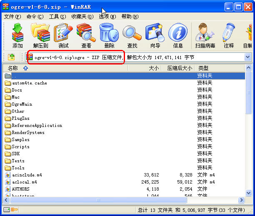The height and width of the screenshot is (216, 255).
Task: Click the Add (添加) toolbar icon
Action: click(x=17, y=32)
